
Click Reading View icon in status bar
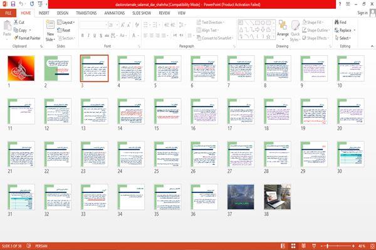pos(303,246)
